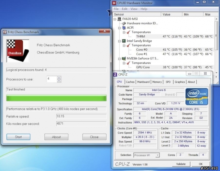Click the scroll up arrow in Hardware Monitor

tap(216, 19)
